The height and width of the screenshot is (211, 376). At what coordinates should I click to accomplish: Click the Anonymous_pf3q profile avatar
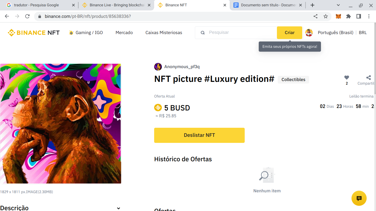point(158,66)
